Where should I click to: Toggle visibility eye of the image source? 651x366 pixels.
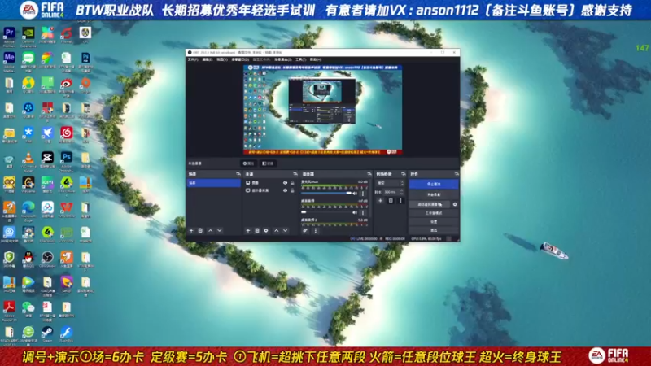pos(286,182)
